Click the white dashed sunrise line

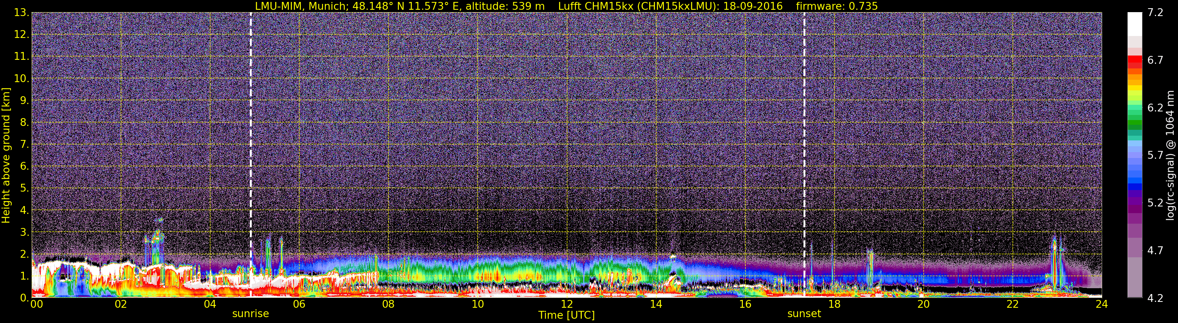click(251, 154)
